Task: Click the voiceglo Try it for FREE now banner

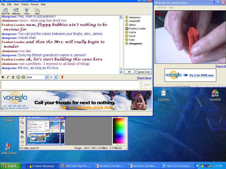Action: [x=190, y=75]
